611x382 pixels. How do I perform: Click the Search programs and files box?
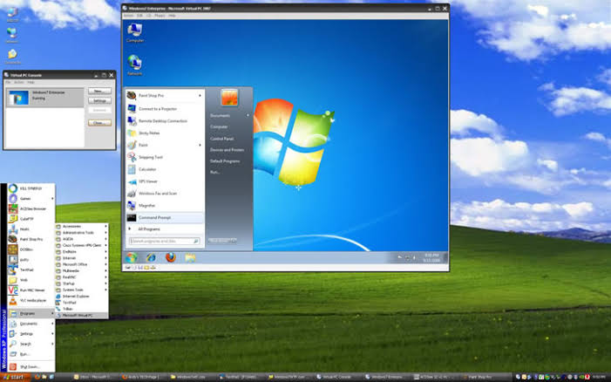(164, 242)
